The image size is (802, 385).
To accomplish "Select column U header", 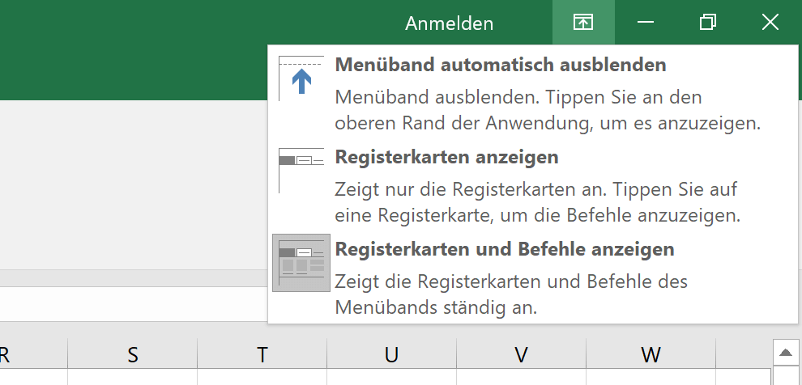I will (391, 353).
